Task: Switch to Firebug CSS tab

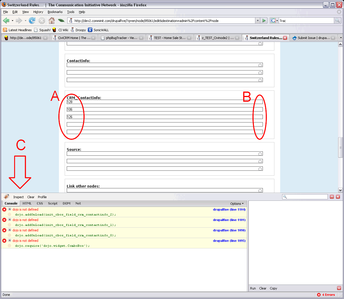Action: point(40,203)
